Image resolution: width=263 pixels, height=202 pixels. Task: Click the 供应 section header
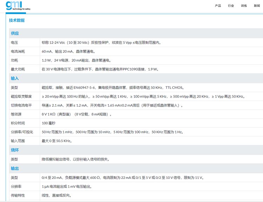coord(15,33)
